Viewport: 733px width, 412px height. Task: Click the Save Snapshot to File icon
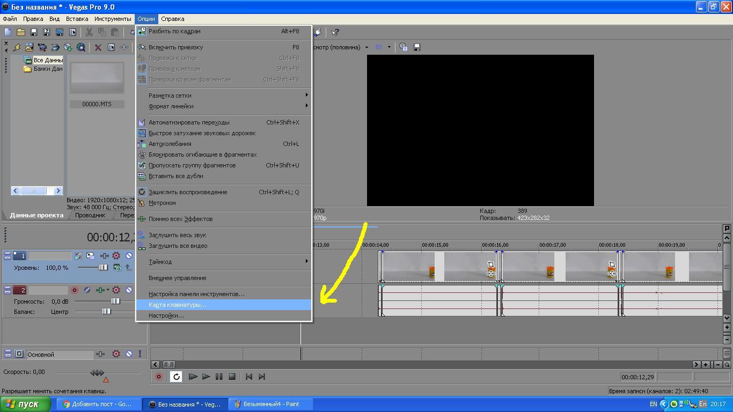(417, 47)
